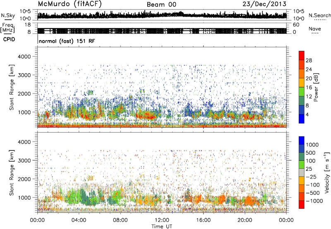This screenshot has height=229, width=331.
Task: Select the 28 label on the Power colorbar
Action: [x=309, y=60]
